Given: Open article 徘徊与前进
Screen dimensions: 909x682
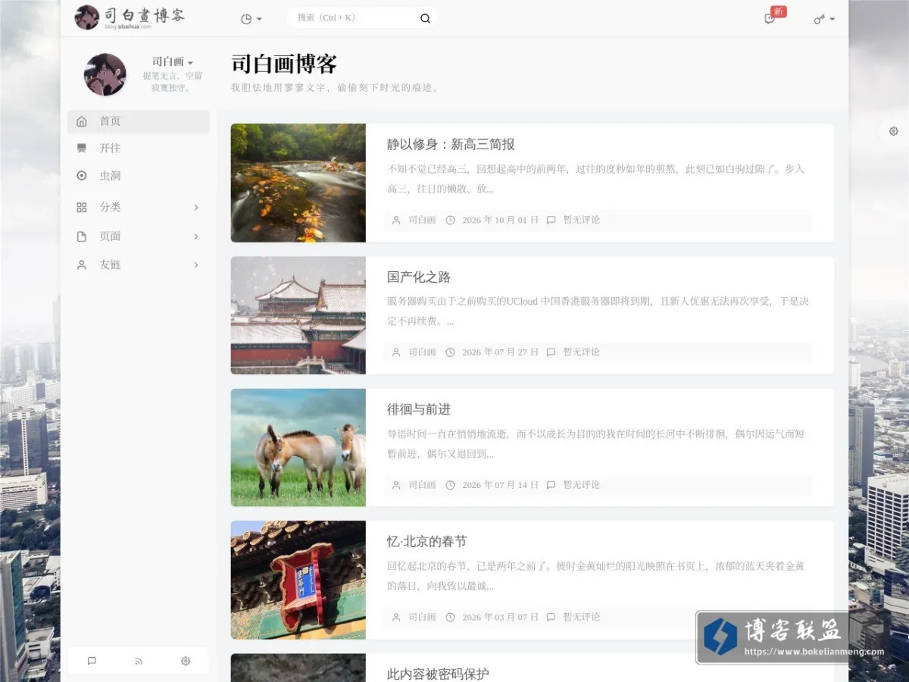Looking at the screenshot, I should (x=419, y=409).
